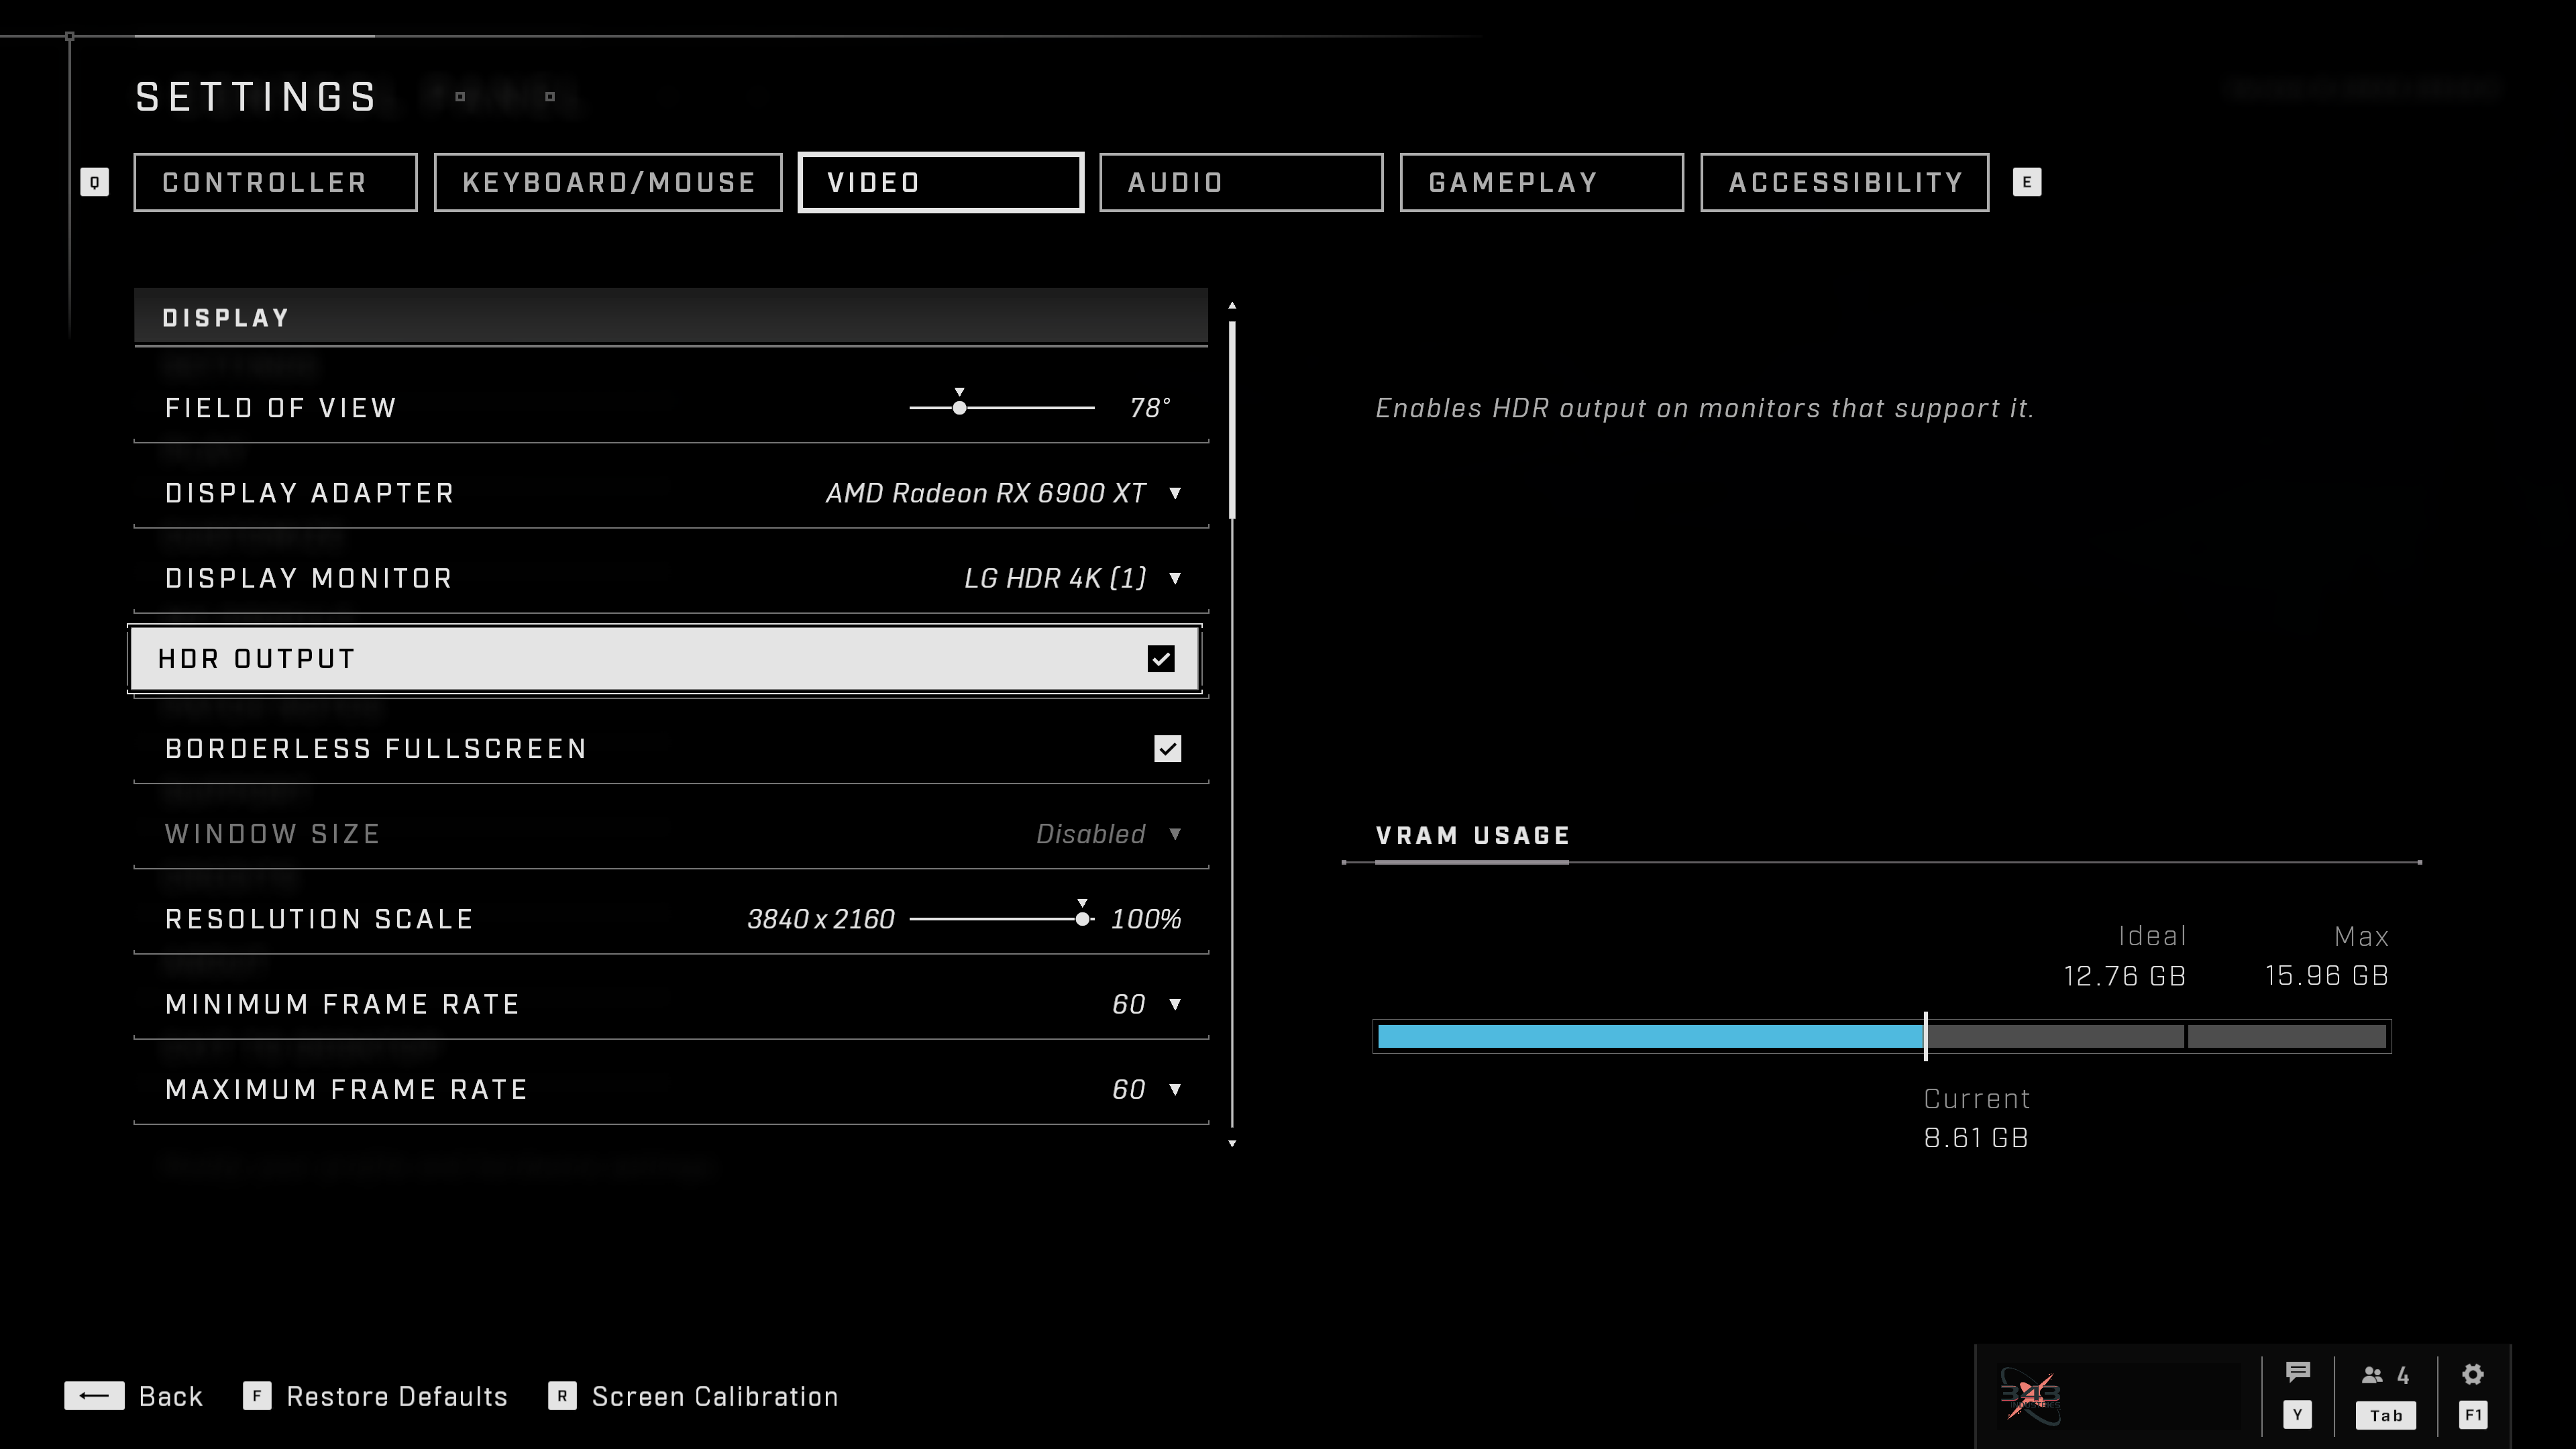Click Screen Calibration button

coord(714,1396)
